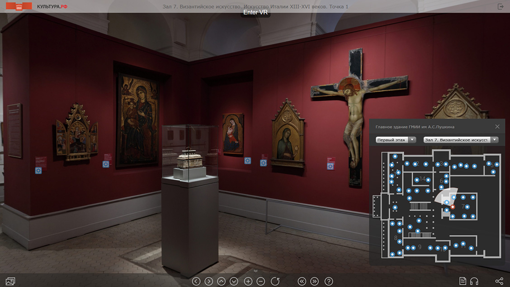The image size is (510, 287).
Task: Go to next point with double-right arrows
Action: point(314,281)
